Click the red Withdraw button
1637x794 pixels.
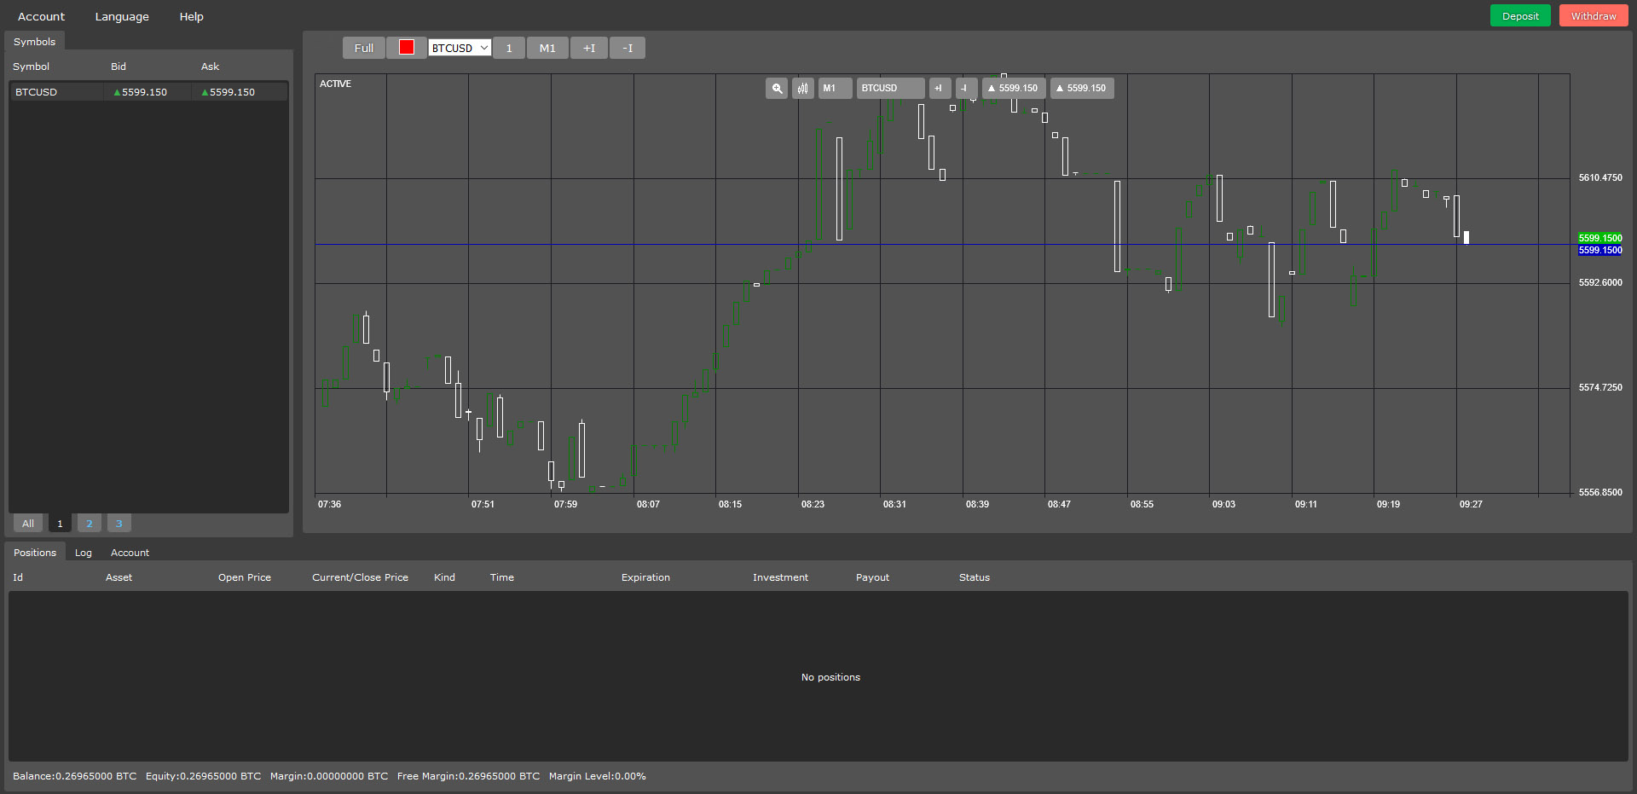pos(1593,16)
